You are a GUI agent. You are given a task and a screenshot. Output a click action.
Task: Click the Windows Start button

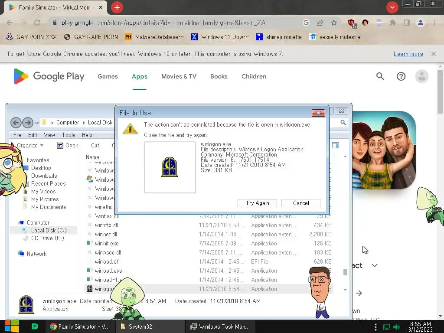coord(11,326)
